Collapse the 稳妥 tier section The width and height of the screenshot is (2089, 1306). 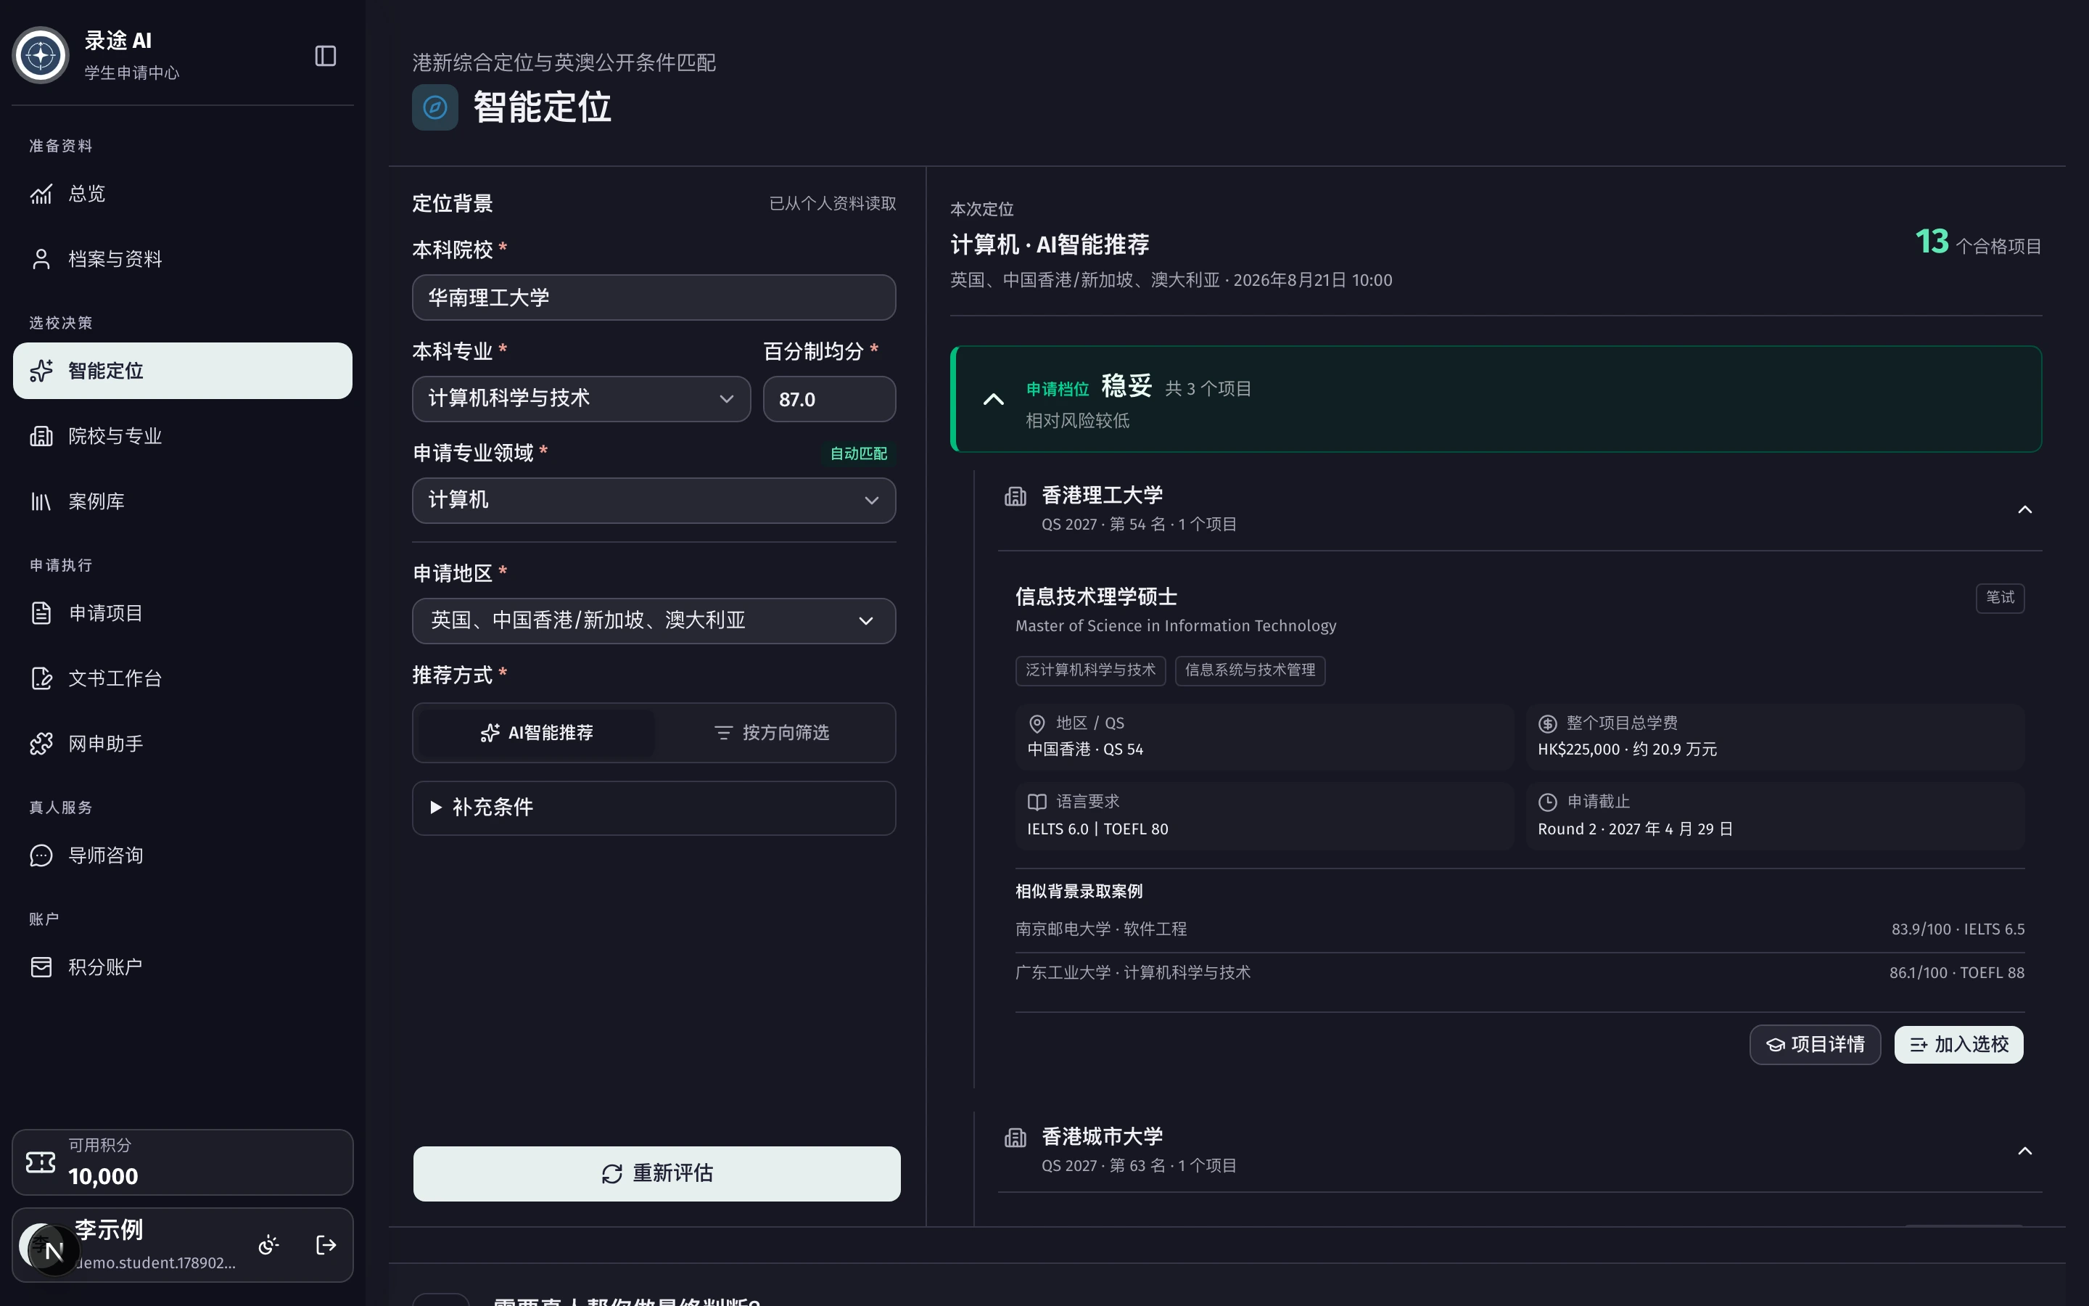(994, 399)
